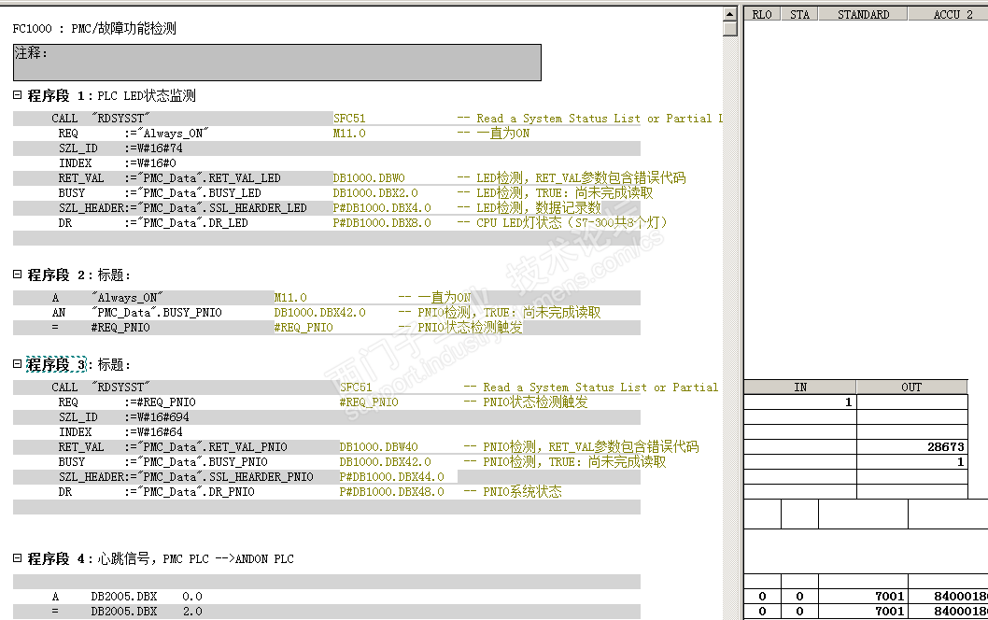Click the SZL_ID :=W#16#694 line
This screenshot has height=620, width=988.
pos(123,417)
